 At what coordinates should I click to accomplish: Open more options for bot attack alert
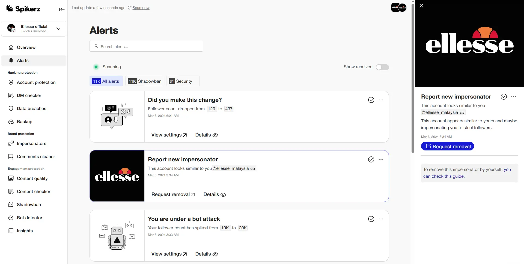(381, 219)
